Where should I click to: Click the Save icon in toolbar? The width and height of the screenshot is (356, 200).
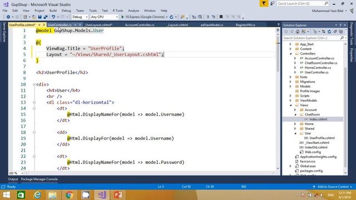point(39,17)
